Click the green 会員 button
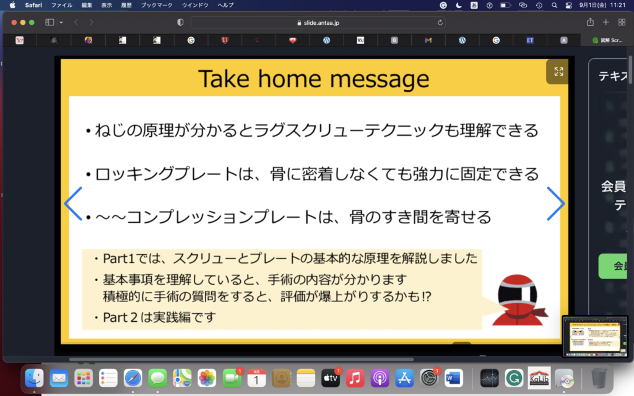634x396 pixels. 616,265
